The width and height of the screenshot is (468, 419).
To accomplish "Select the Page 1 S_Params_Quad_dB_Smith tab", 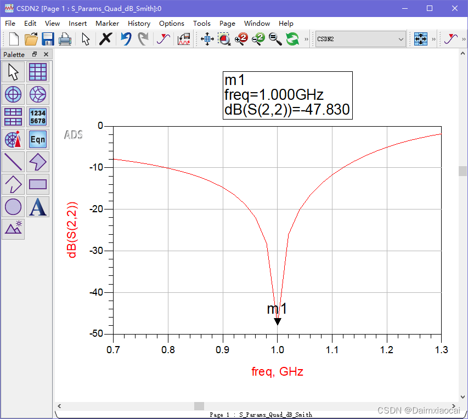I will point(261,415).
